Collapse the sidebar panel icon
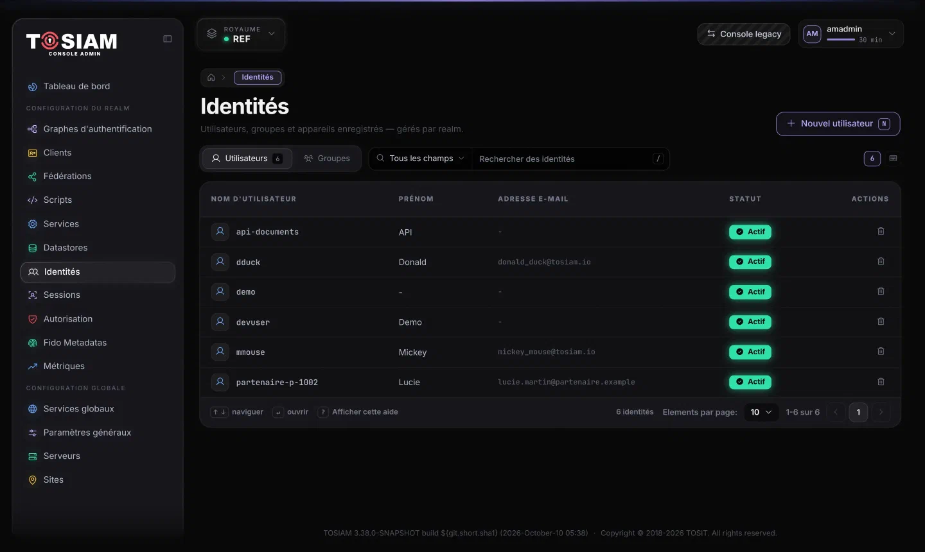The width and height of the screenshot is (925, 552). [x=168, y=39]
